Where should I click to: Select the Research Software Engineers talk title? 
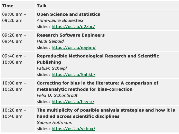[x=71, y=35]
